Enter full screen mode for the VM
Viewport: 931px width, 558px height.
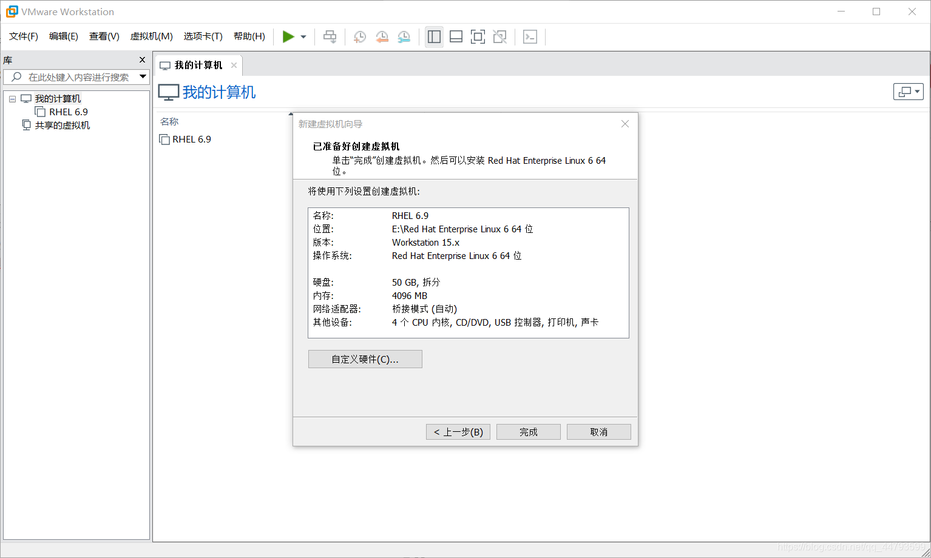(x=478, y=36)
